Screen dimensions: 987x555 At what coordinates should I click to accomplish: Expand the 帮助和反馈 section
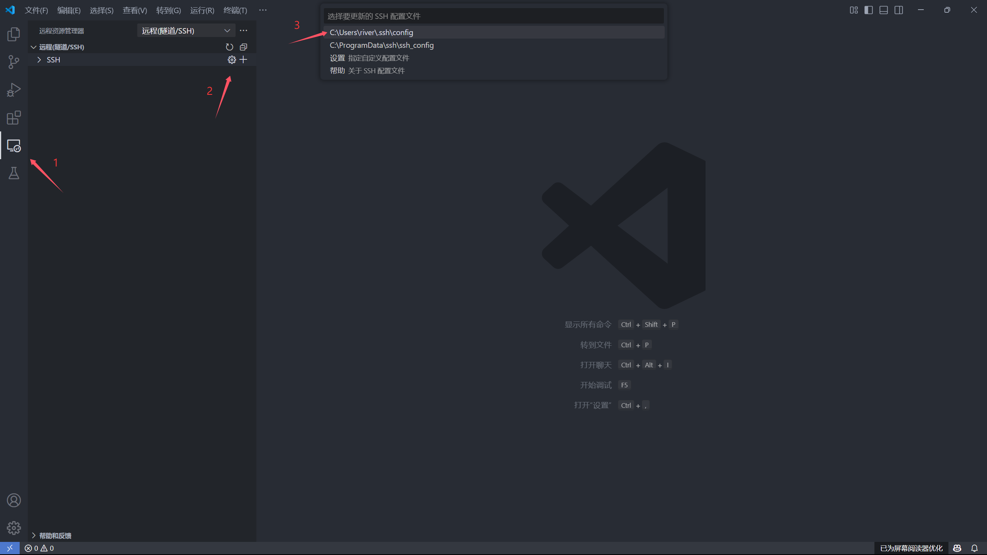(55, 536)
